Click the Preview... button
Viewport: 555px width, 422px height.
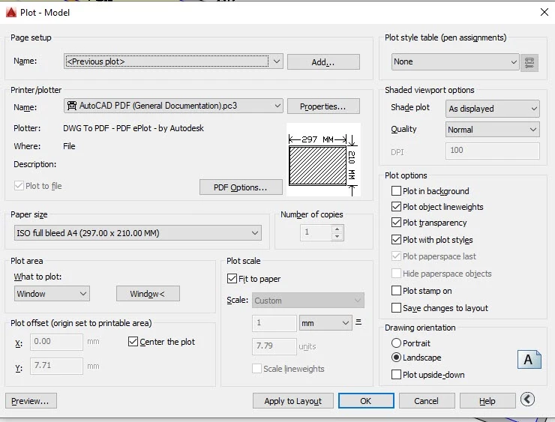31,401
